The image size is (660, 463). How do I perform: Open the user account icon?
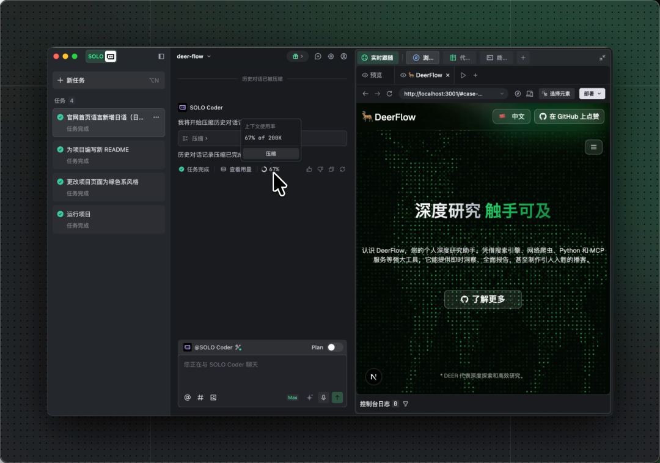tap(344, 56)
